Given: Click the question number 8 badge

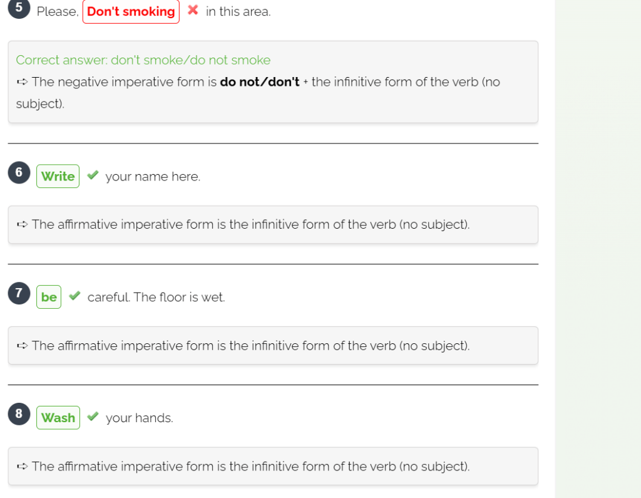Looking at the screenshot, I should tap(19, 413).
